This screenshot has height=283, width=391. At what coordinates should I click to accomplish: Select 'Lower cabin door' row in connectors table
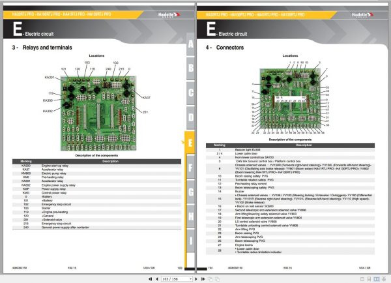coord(290,154)
